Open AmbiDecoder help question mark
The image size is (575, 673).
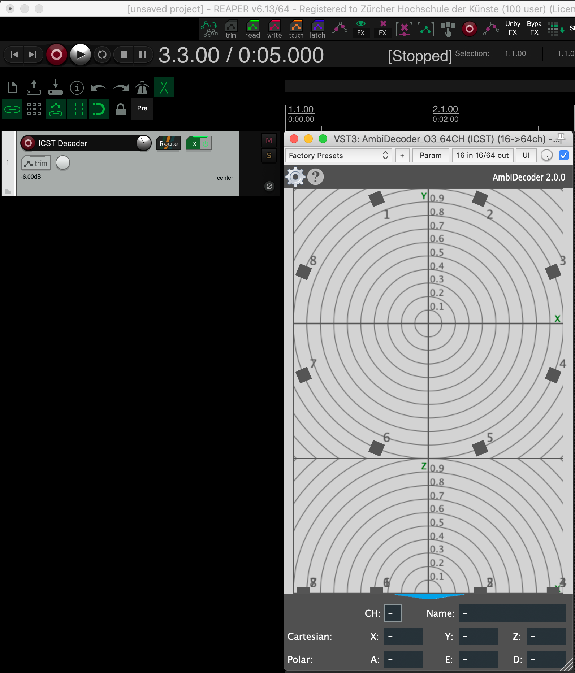tap(316, 177)
